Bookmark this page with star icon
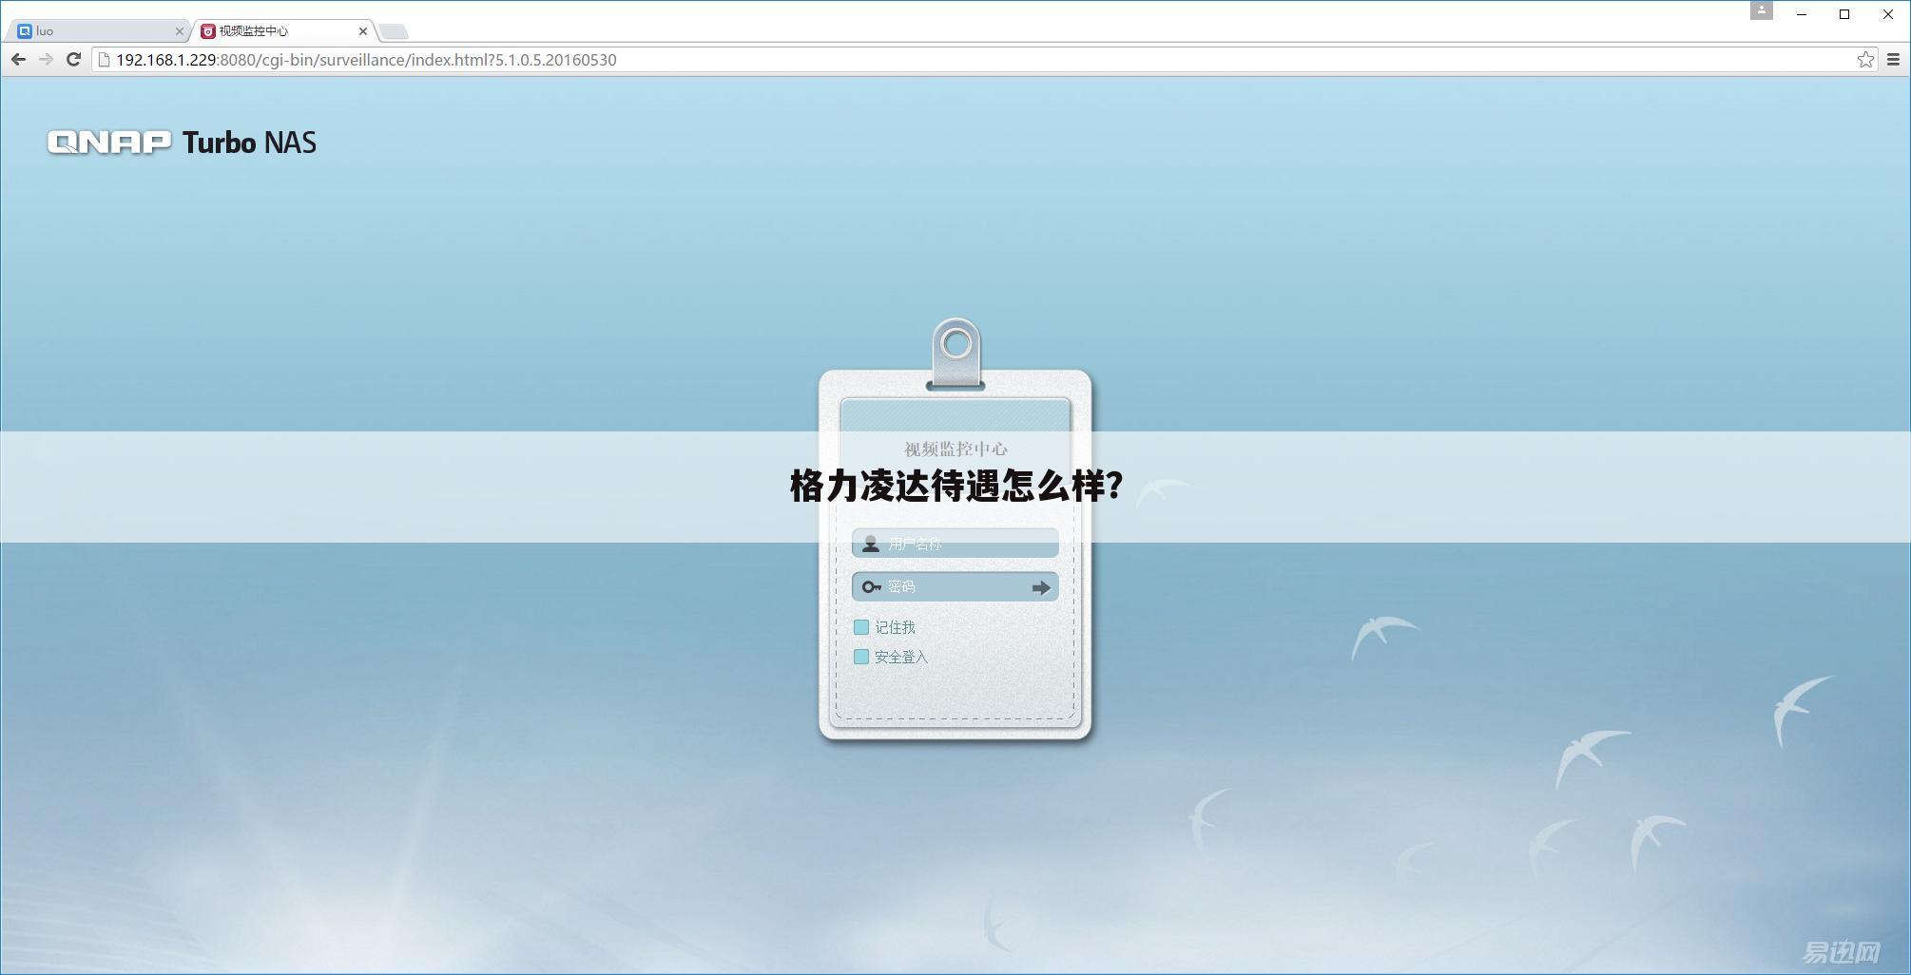This screenshot has height=975, width=1911. [1865, 60]
